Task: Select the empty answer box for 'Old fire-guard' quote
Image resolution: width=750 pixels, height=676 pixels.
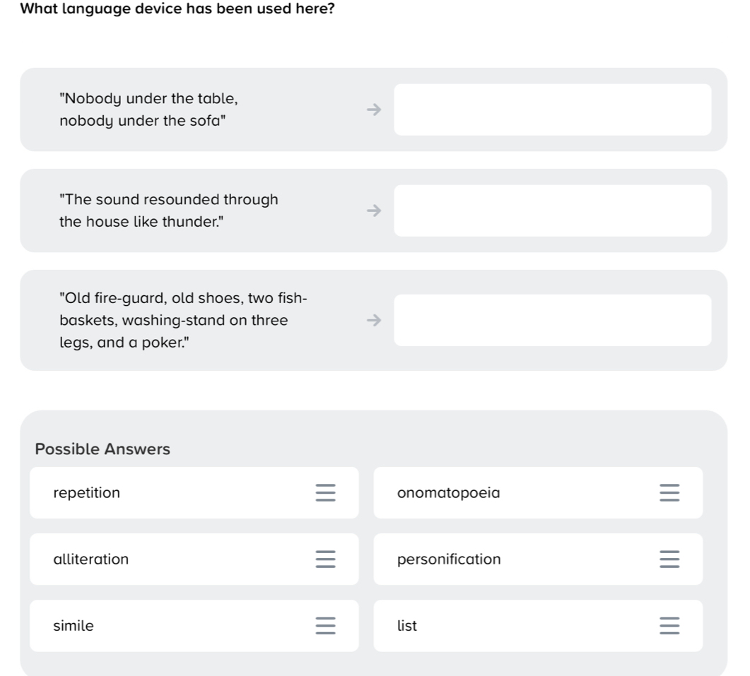Action: tap(553, 320)
